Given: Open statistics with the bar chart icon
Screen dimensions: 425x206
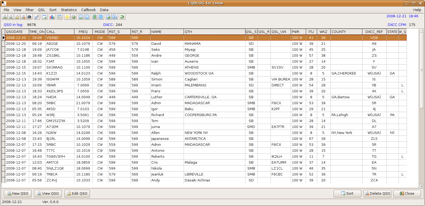Looking at the screenshot, I should click(52, 17).
